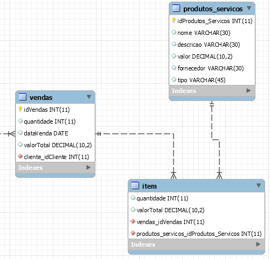The width and height of the screenshot is (270, 259).
Task: Click the diamond icon beside descricao column
Action: click(x=174, y=44)
